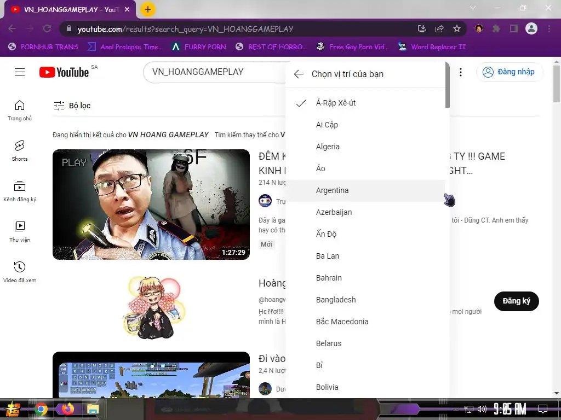Select Bỉ from the location list

pos(365,365)
